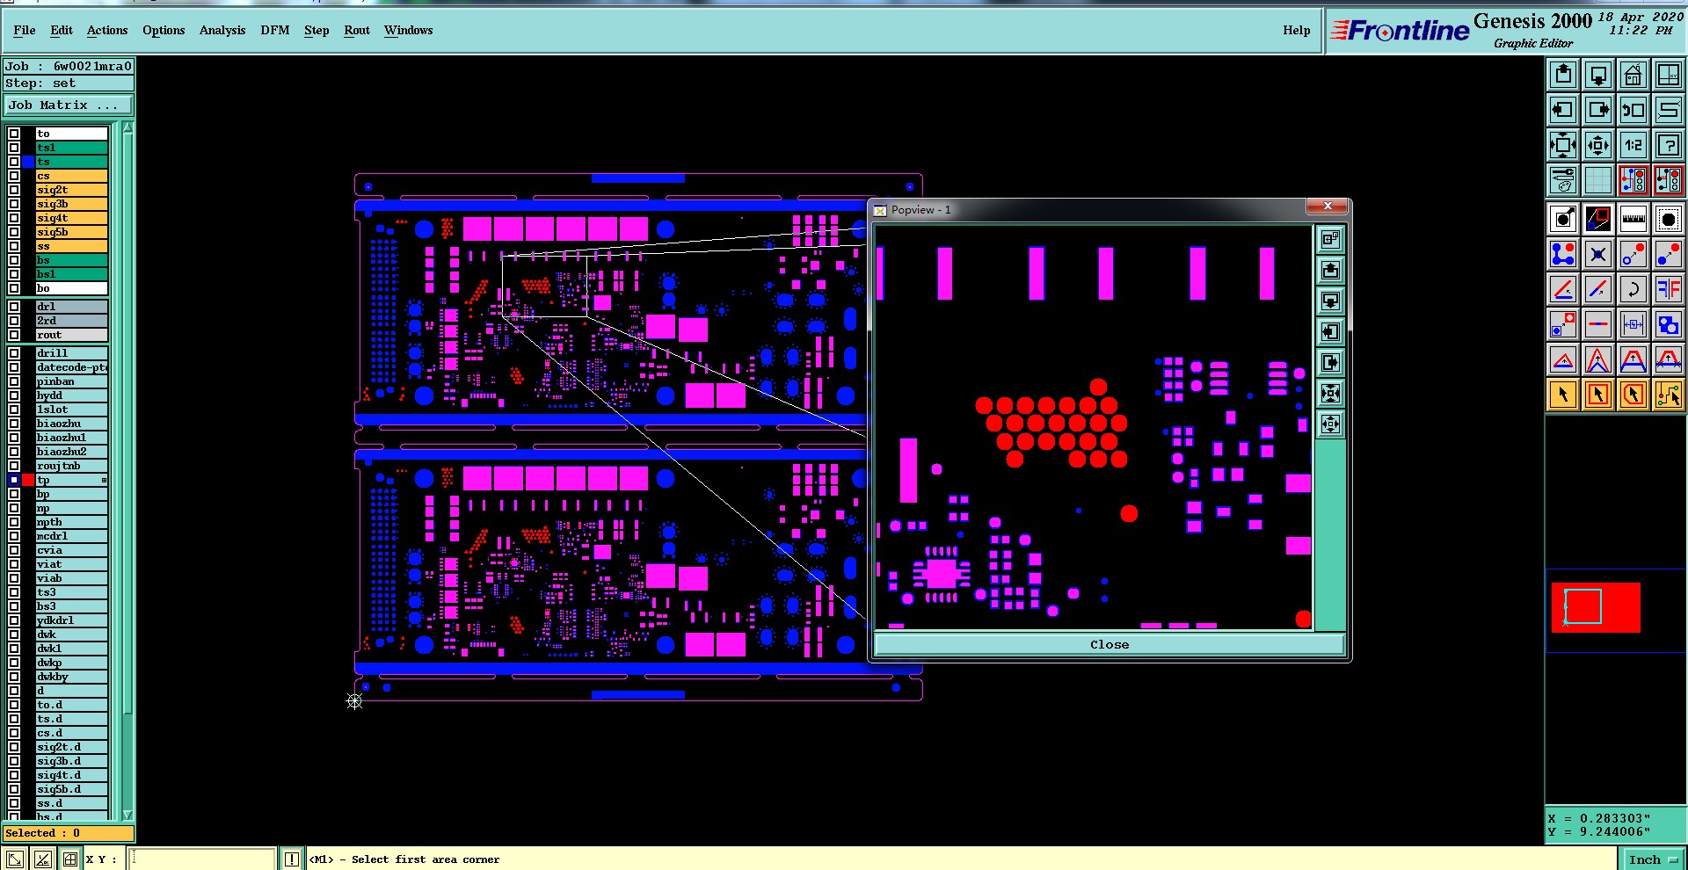Click Popview zoom in icon

coord(1330,393)
